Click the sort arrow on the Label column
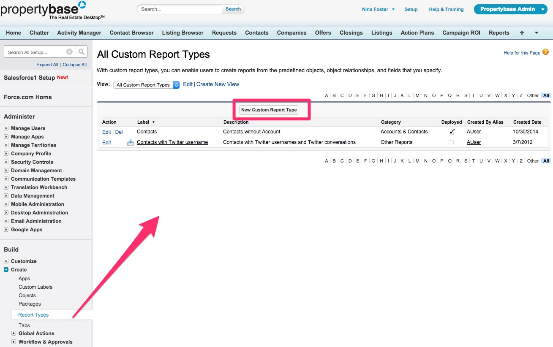The height and width of the screenshot is (347, 553). 153,122
